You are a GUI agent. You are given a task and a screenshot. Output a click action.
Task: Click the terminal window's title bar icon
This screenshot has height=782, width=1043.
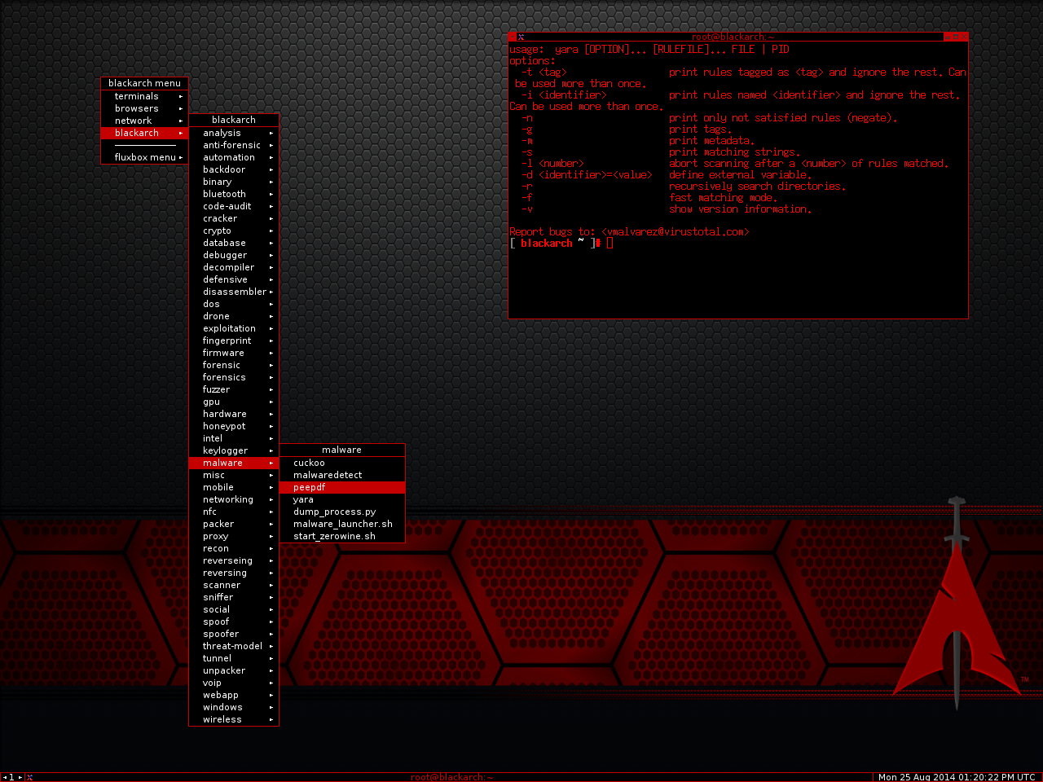tap(521, 37)
